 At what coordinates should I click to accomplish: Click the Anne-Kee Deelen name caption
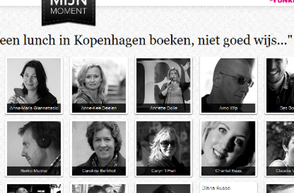point(99,108)
